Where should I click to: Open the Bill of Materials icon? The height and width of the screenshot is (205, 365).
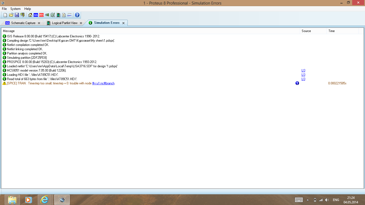tap(64, 15)
